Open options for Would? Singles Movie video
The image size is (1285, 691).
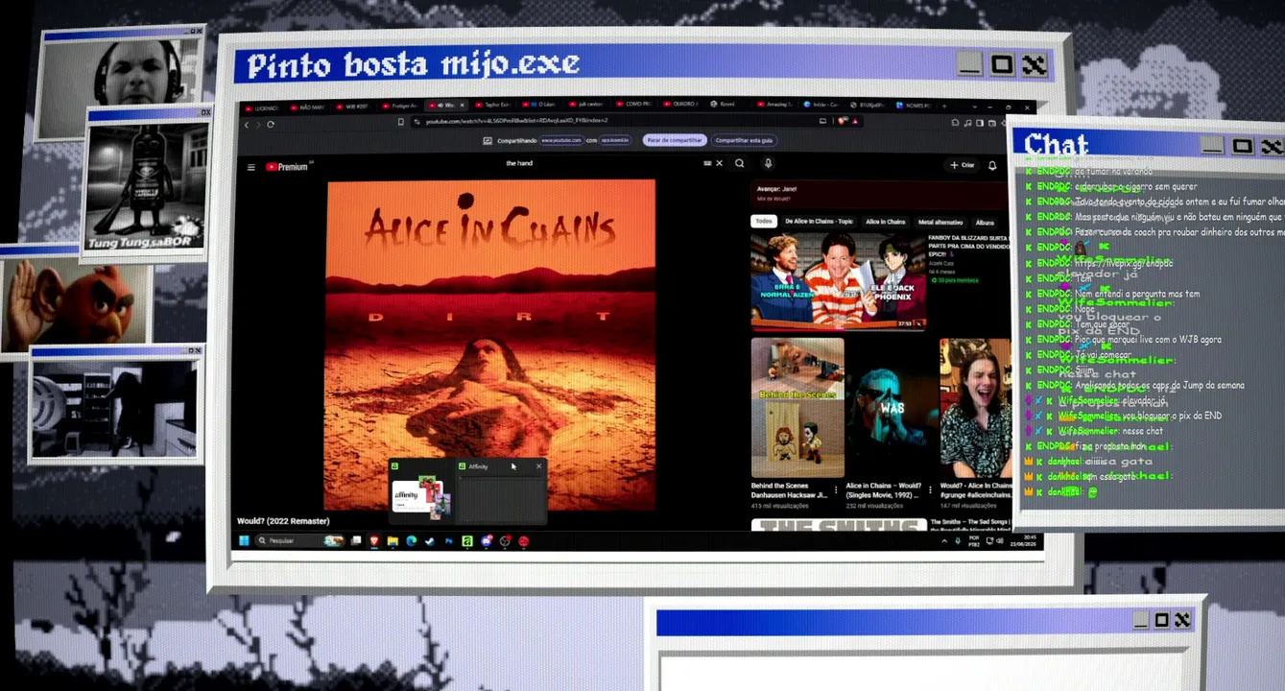930,489
